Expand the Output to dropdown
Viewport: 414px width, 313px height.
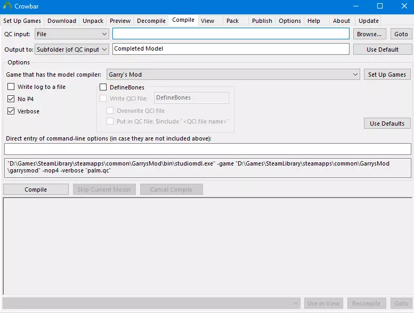click(72, 49)
